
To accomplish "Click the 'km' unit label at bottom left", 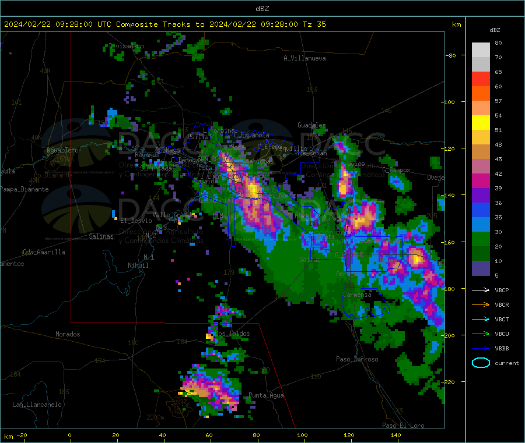I will coord(8,437).
